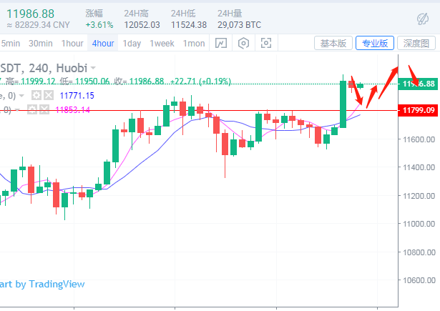The image size is (440, 311).
Task: Open settings for the magenta moving average
Action: 32,109
